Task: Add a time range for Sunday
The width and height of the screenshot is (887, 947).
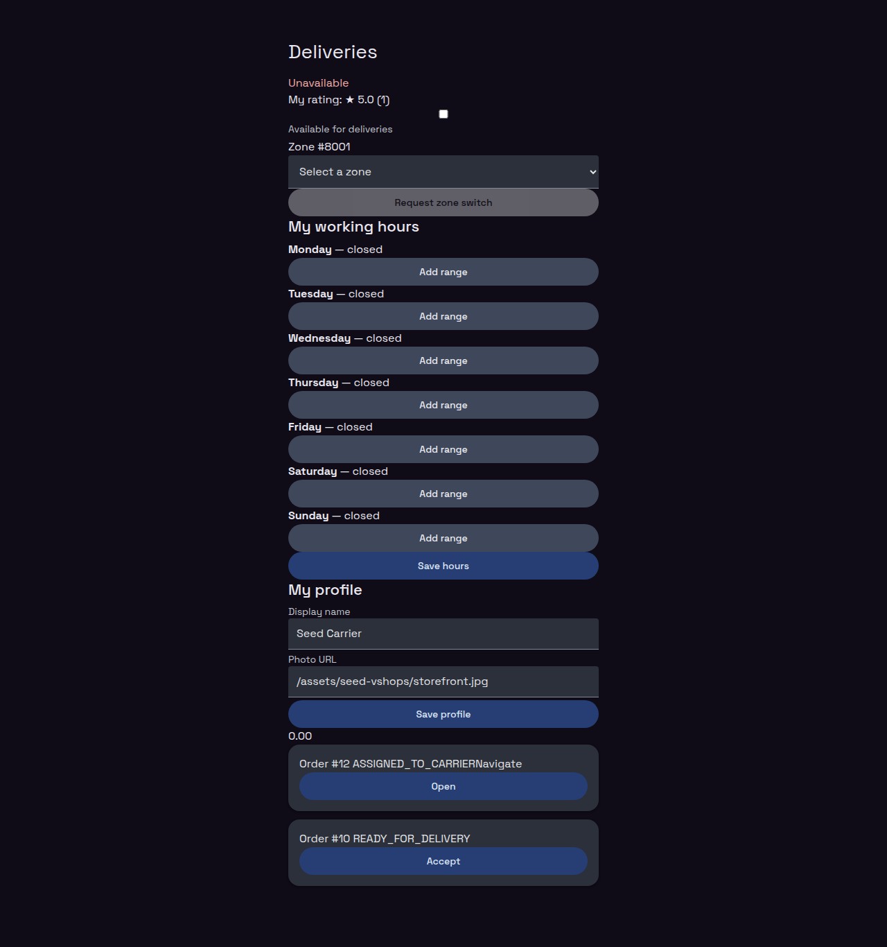Action: pyautogui.click(x=443, y=538)
